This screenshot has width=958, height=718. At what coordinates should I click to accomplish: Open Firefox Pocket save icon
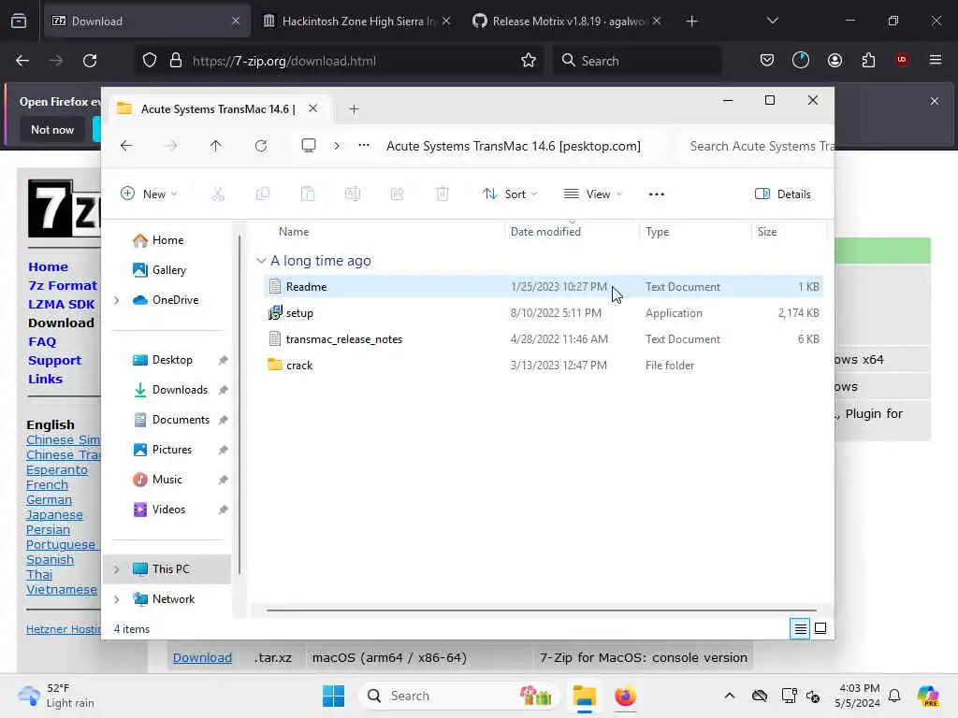tap(767, 60)
